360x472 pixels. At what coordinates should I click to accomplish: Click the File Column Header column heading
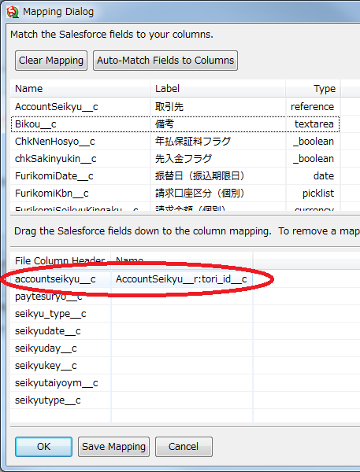pyautogui.click(x=61, y=260)
